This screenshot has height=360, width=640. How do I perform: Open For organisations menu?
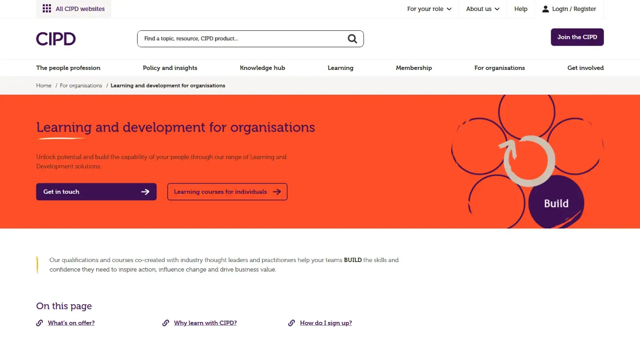(500, 68)
